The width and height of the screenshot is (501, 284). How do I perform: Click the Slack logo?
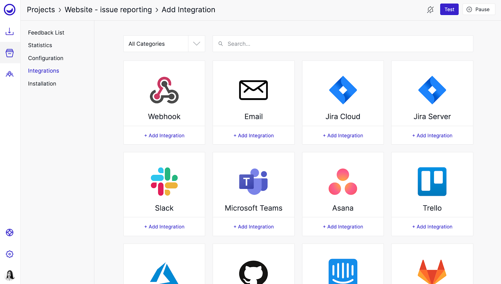click(x=164, y=181)
